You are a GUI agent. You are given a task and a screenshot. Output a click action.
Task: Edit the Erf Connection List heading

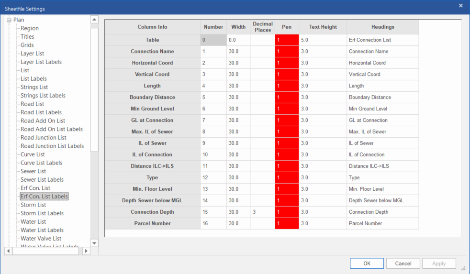382,40
